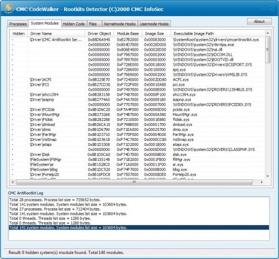Select the hal.dll module row
The height and width of the screenshot is (259, 279).
(137, 50)
